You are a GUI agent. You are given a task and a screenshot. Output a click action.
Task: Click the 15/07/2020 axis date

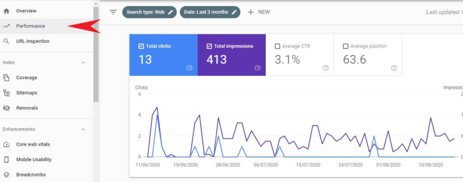tap(308, 165)
